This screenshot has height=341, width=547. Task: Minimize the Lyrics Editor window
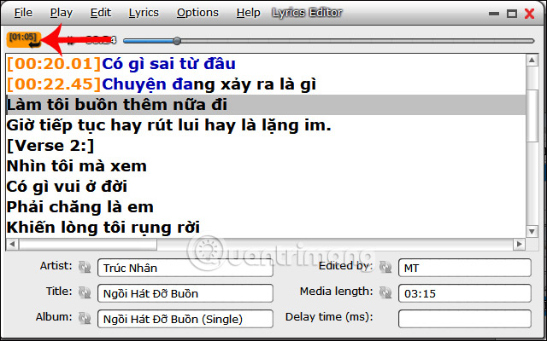click(494, 14)
